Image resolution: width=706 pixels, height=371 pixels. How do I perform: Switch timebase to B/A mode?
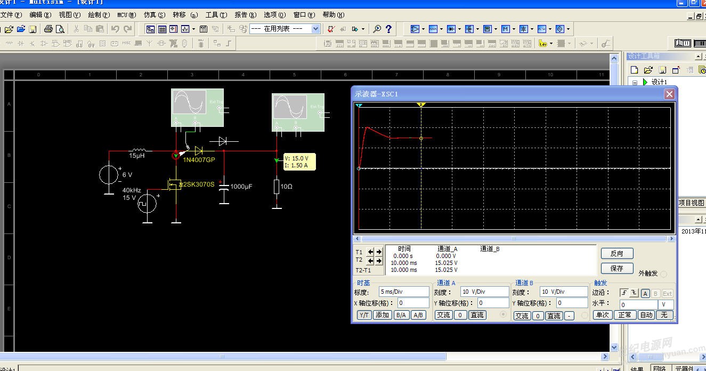pos(401,315)
